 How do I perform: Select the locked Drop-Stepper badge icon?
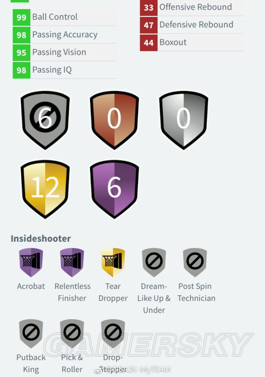click(x=113, y=334)
